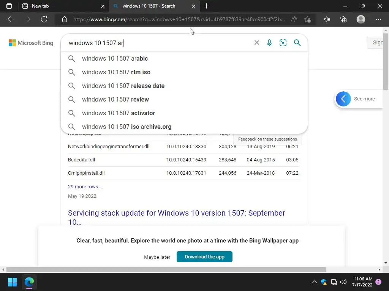Click horizontal scrollbar right arrow

click(379, 269)
